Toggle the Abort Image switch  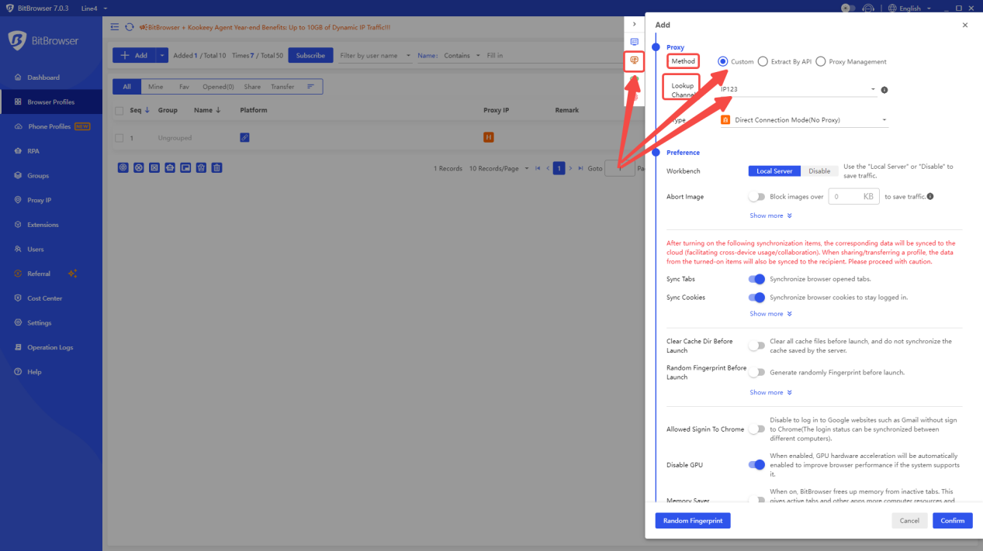tap(756, 197)
